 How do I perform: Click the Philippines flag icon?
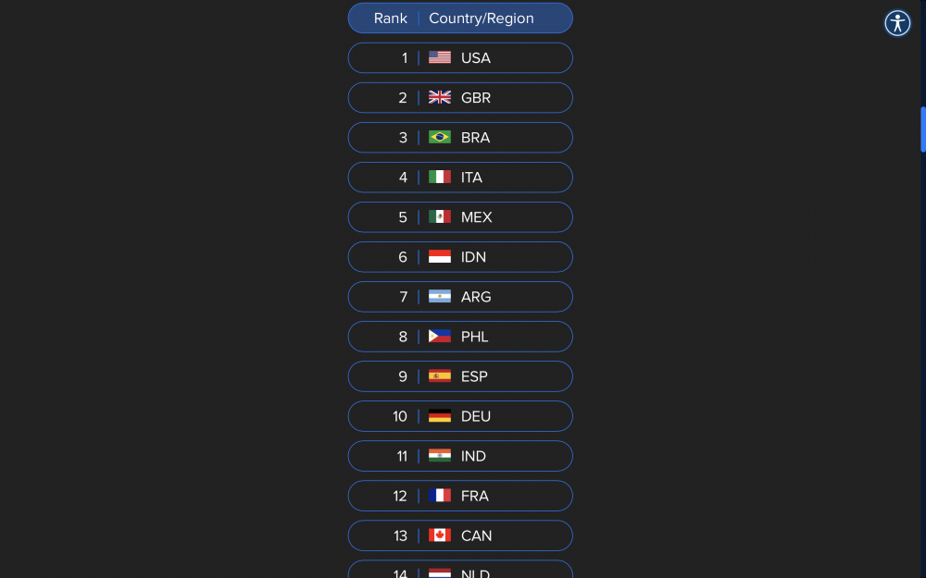[x=440, y=336]
